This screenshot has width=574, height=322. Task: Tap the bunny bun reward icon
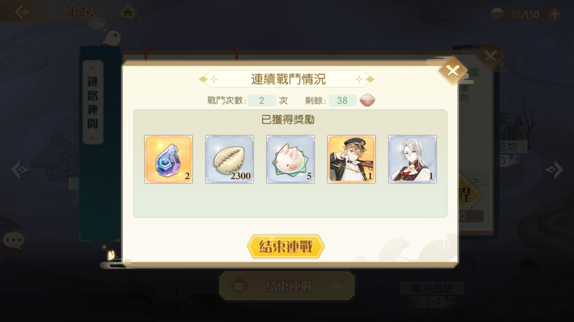(x=290, y=159)
